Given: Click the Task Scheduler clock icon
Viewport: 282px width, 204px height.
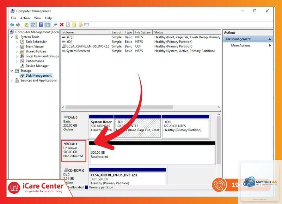Looking at the screenshot, I should coord(22,42).
